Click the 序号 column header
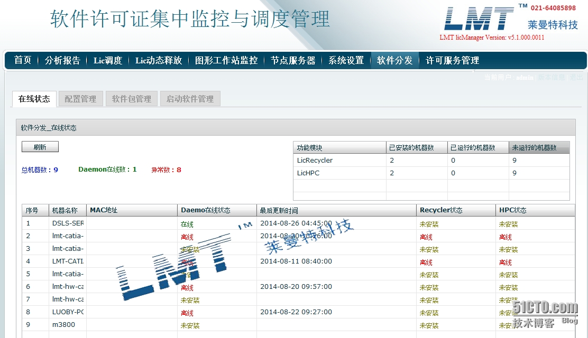588x338 pixels. click(35, 211)
